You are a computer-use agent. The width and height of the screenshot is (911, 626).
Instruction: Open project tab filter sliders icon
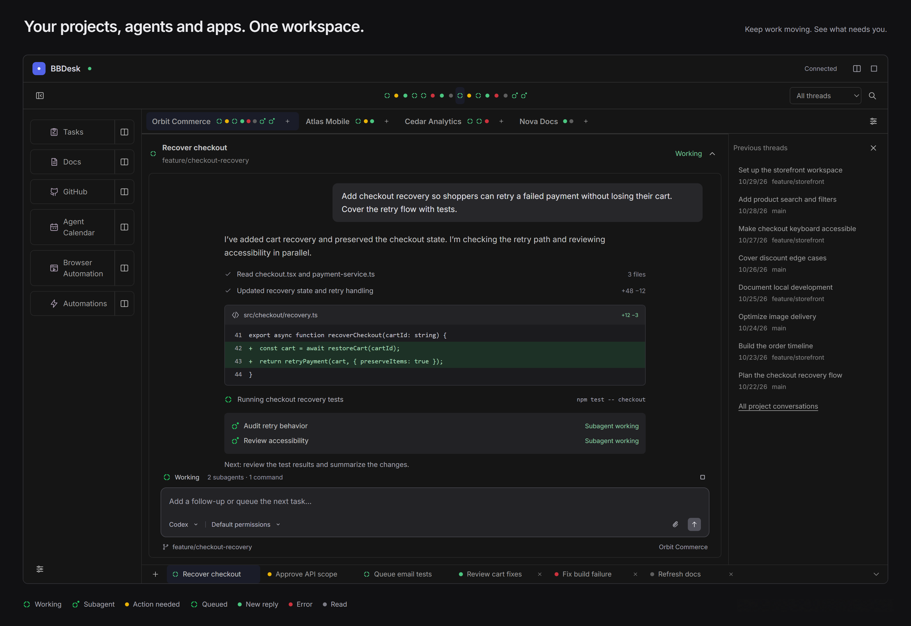click(x=873, y=121)
